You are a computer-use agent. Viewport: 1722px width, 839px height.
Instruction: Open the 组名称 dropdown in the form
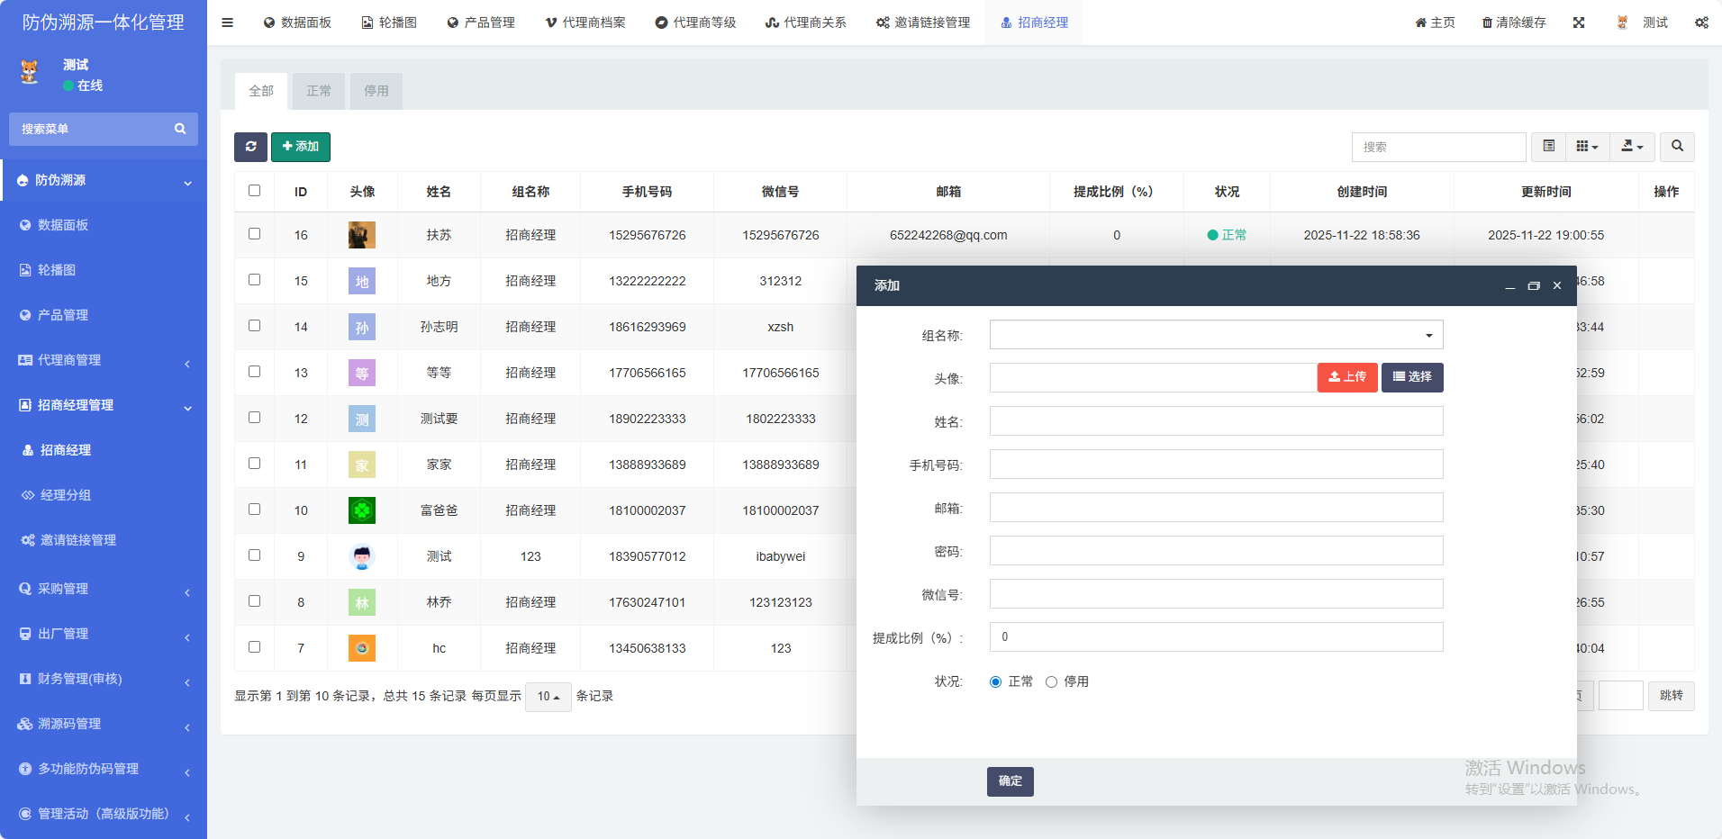(1216, 335)
